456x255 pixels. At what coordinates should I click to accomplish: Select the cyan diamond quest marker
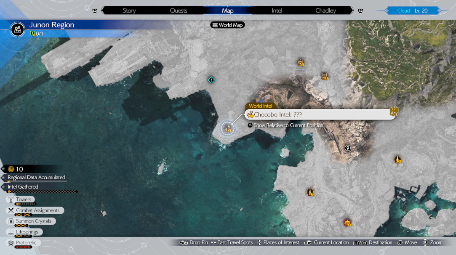point(211,80)
